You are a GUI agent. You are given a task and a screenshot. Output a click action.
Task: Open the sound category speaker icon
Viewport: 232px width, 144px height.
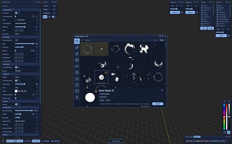tap(77, 66)
